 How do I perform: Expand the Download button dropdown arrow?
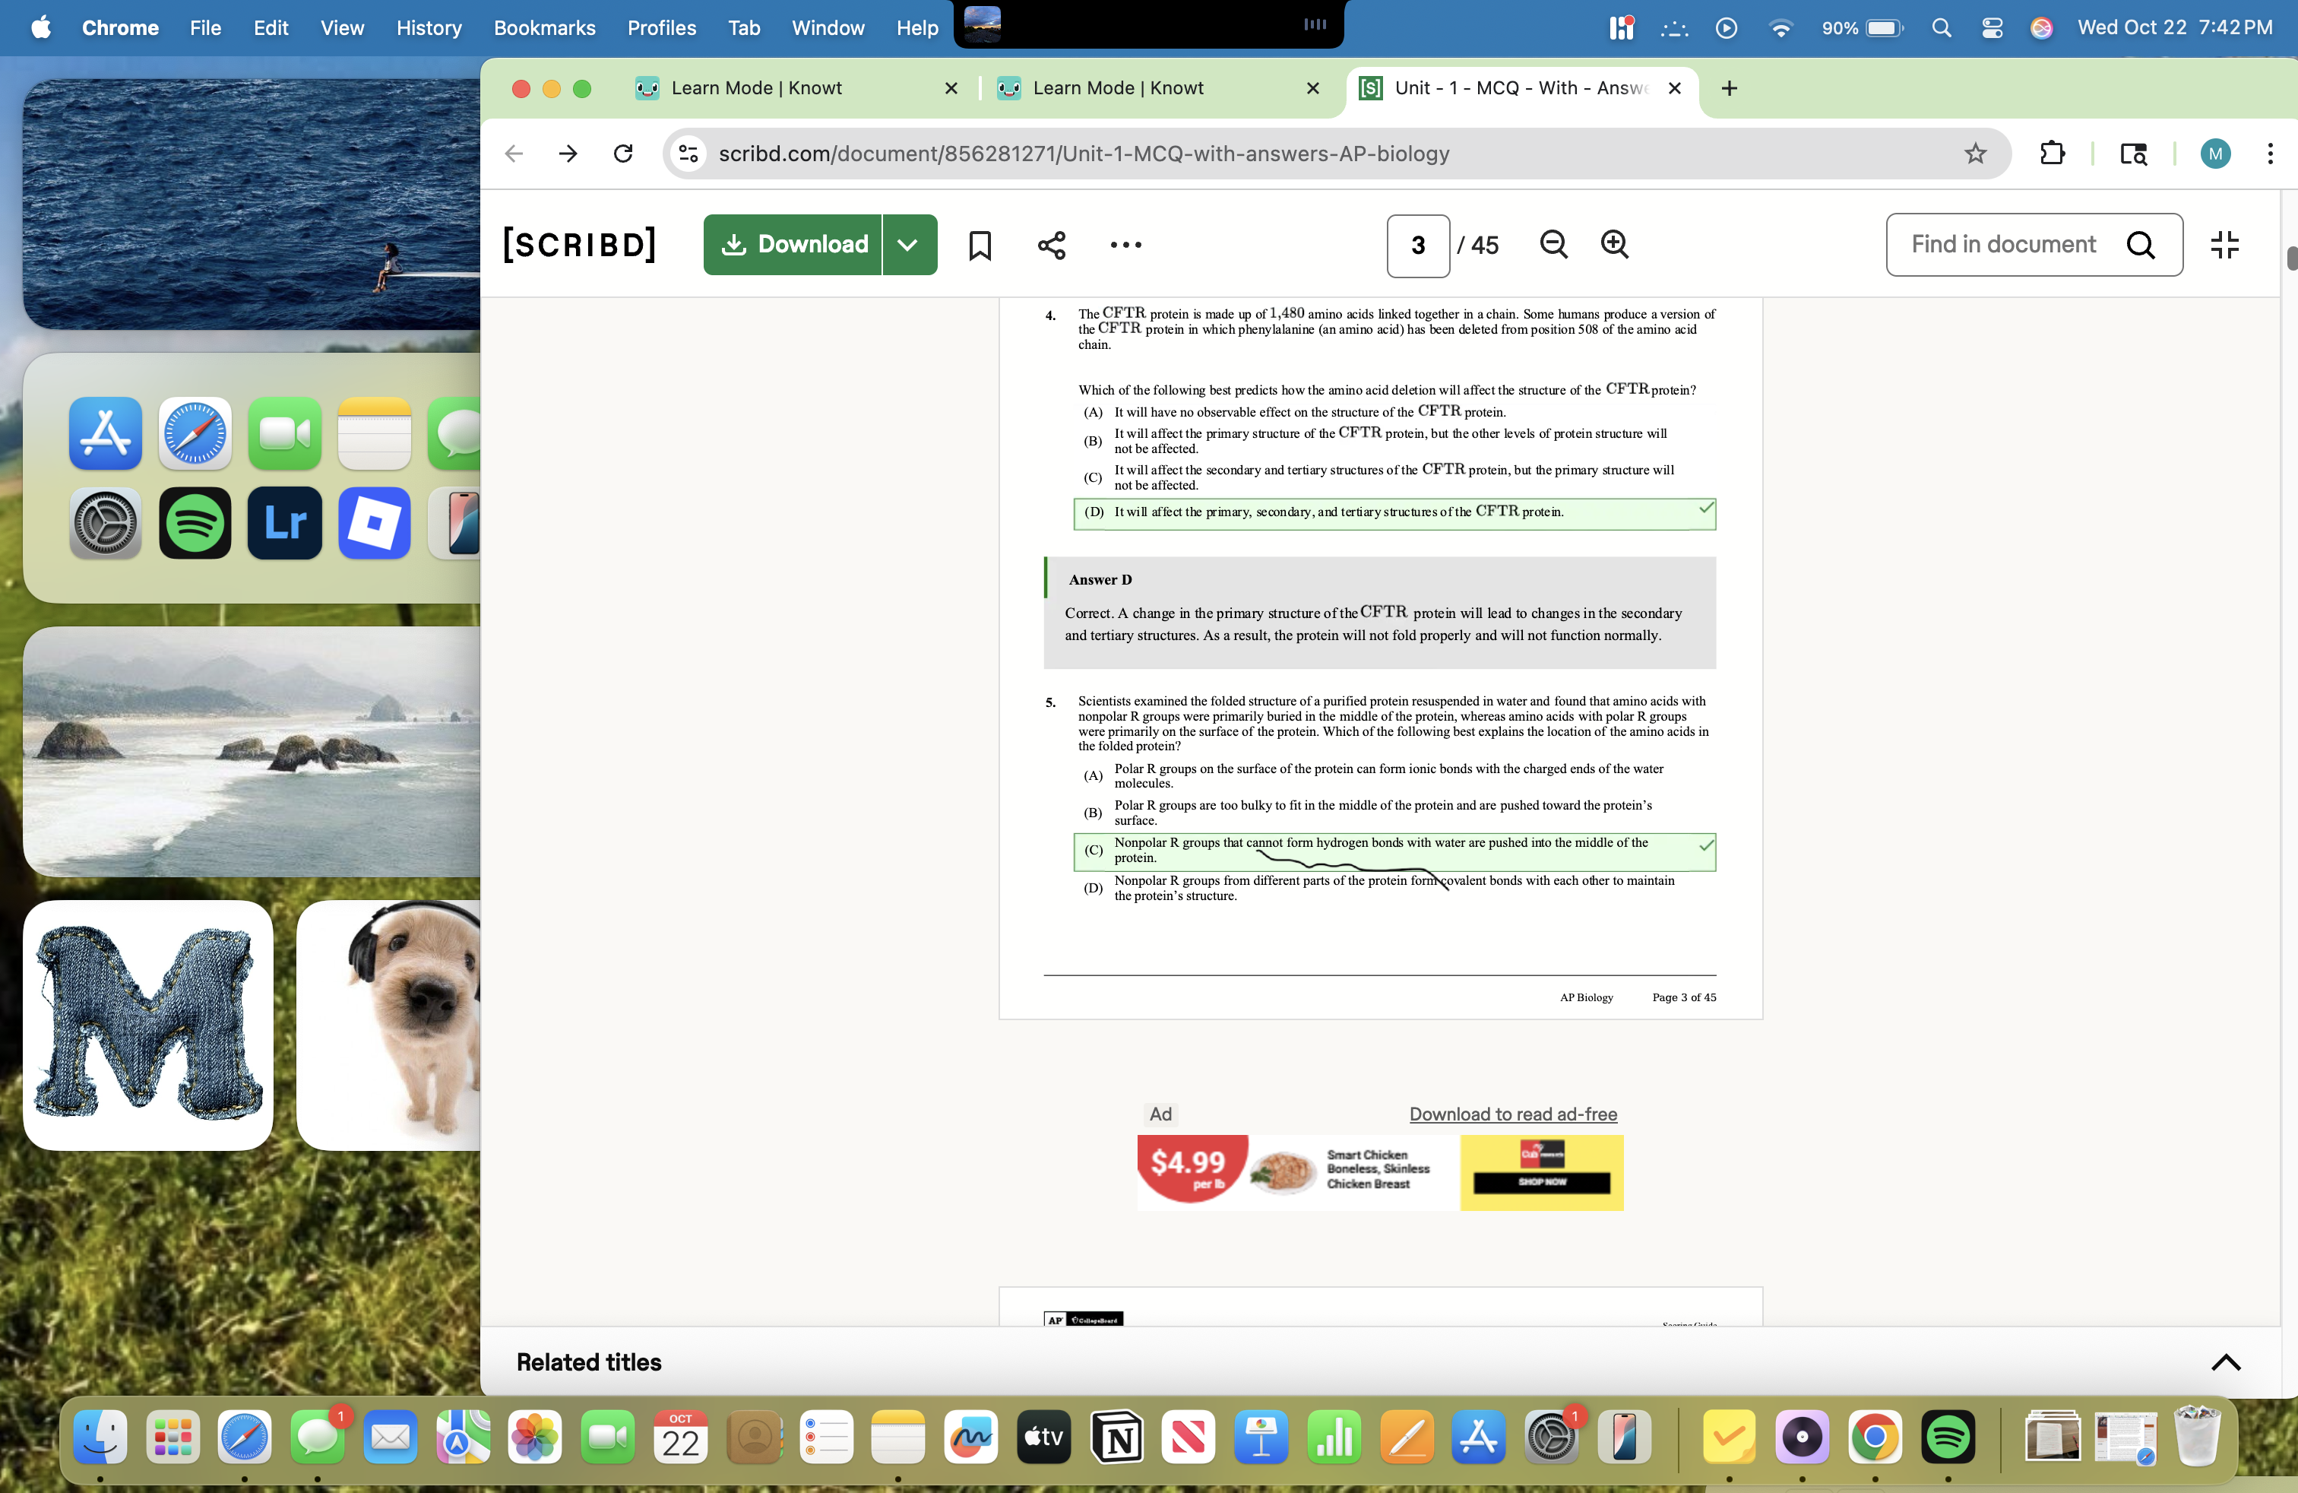[907, 246]
